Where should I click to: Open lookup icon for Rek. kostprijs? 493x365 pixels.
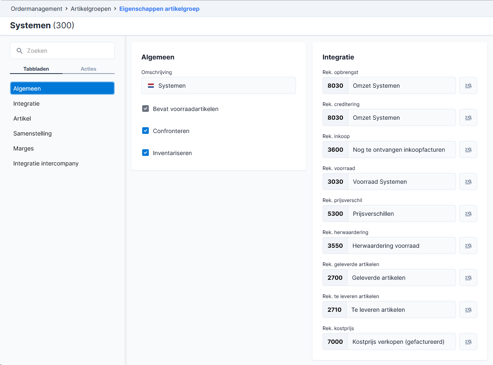[x=468, y=342]
